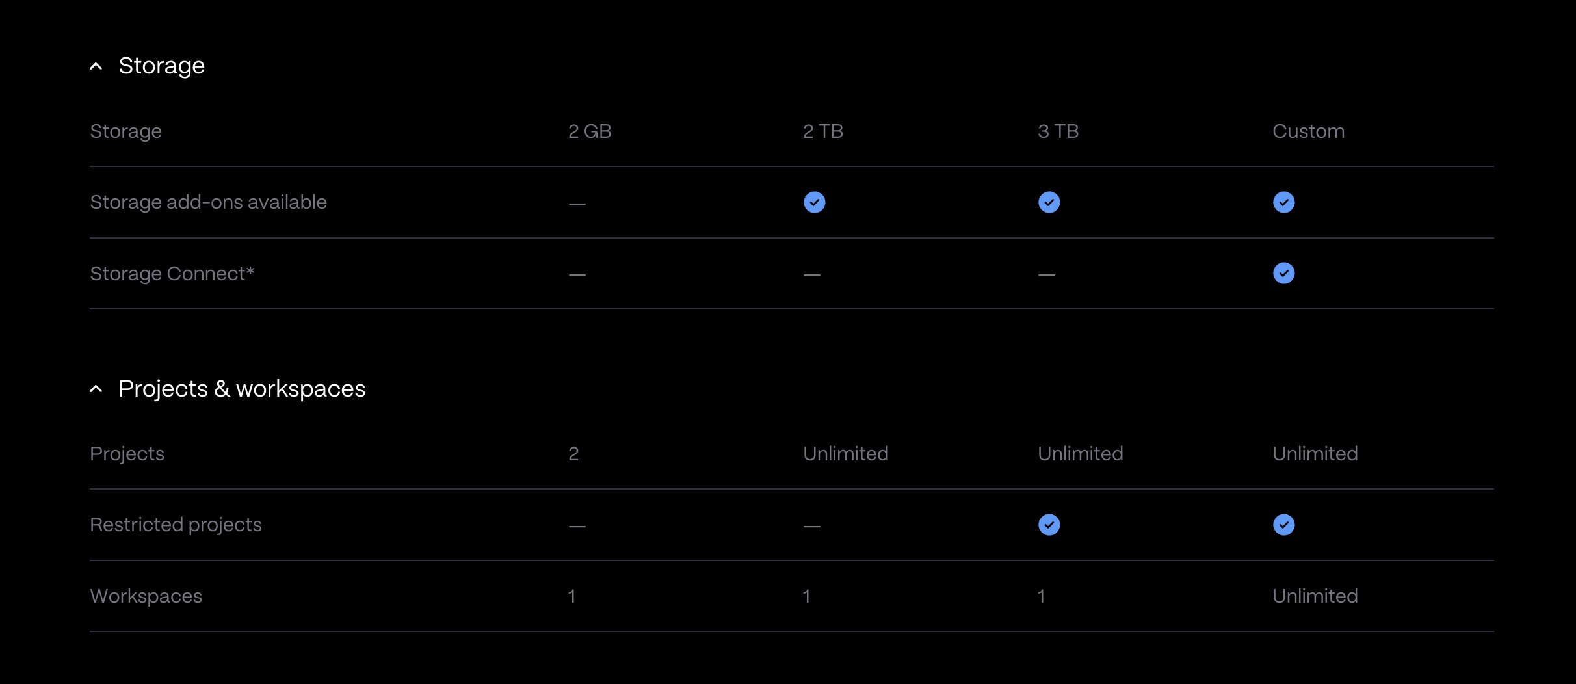The image size is (1576, 684).
Task: Click the Storage add-ons available label
Action: [208, 202]
